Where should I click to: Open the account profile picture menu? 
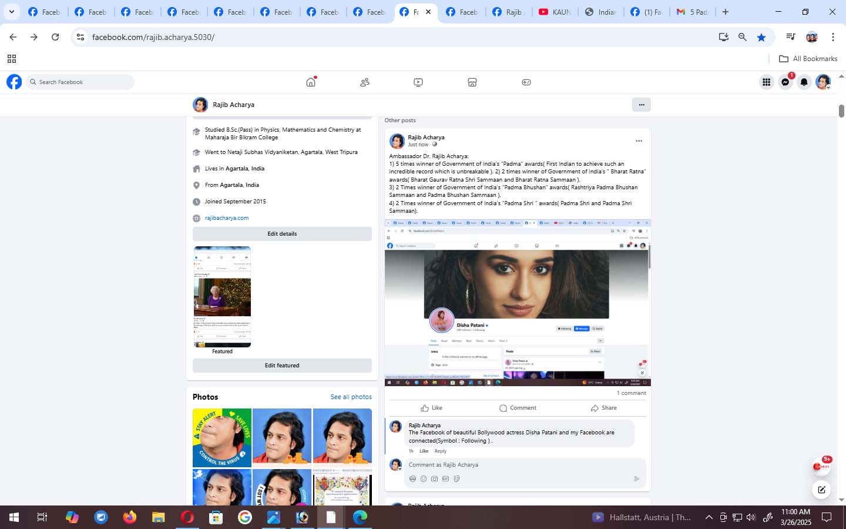(x=823, y=82)
